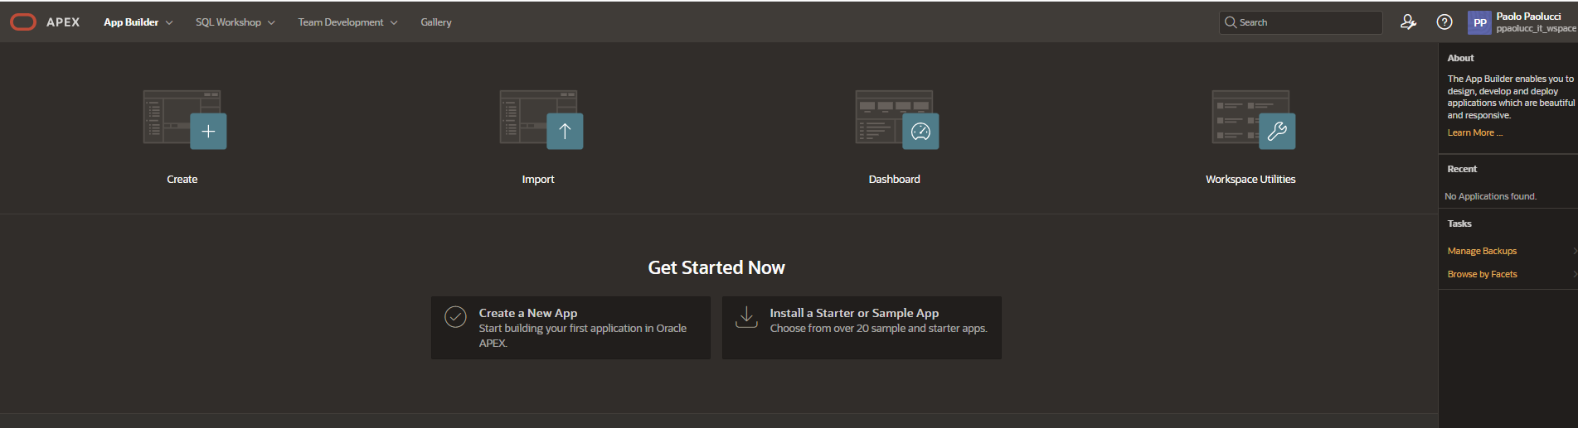Open the Dashboard gauge icon
Viewport: 1578px width, 428px height.
pos(920,131)
